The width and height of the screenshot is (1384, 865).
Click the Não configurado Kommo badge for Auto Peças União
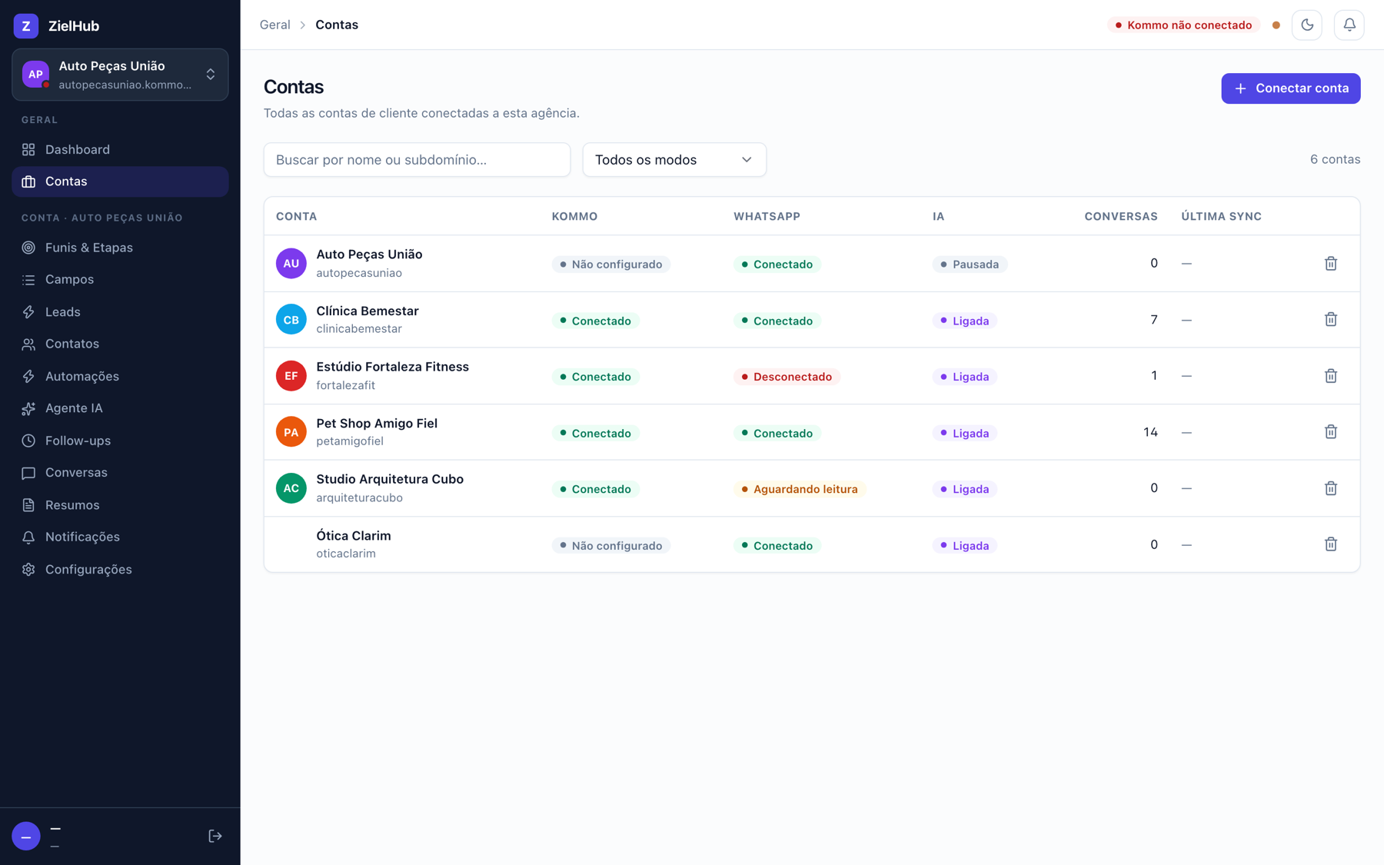pyautogui.click(x=610, y=264)
